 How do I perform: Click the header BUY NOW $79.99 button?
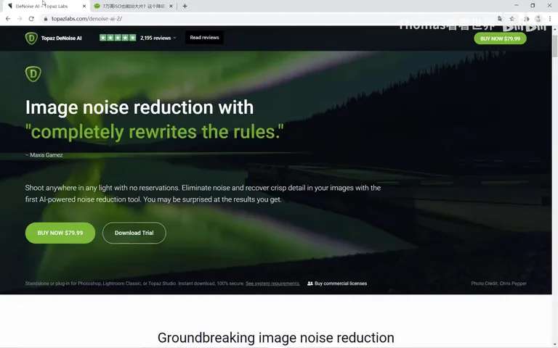point(500,38)
